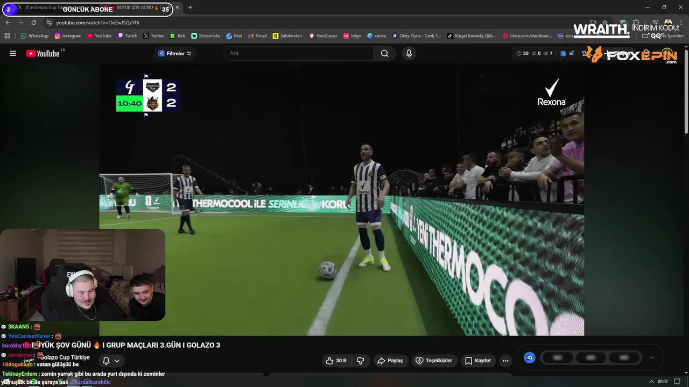Open the Mail bookmark

pos(234,36)
